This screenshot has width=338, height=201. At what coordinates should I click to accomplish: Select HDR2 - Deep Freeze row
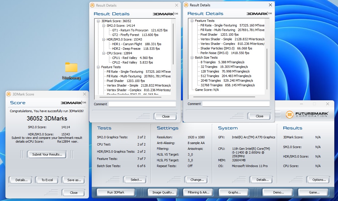tap(136, 49)
